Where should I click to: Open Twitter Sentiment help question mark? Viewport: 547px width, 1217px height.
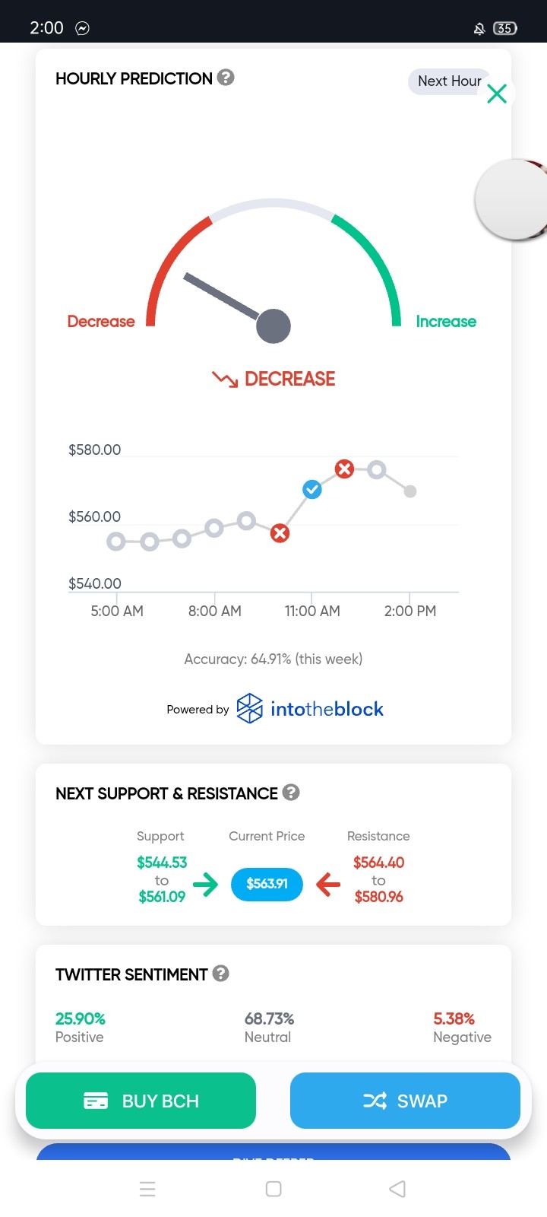221,974
